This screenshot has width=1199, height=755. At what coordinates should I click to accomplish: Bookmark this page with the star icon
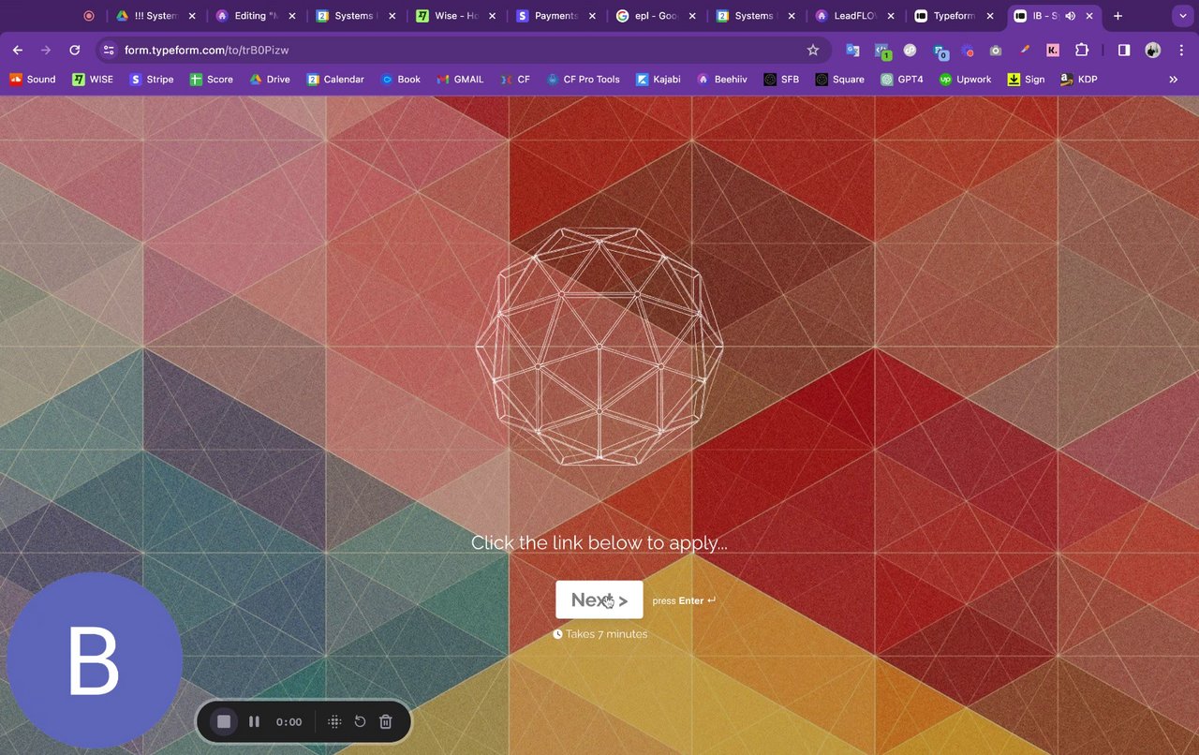pos(813,50)
